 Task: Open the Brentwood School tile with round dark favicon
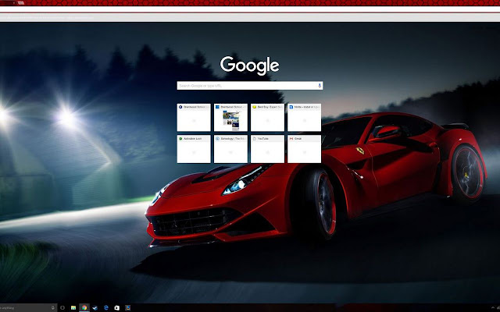[x=194, y=117]
